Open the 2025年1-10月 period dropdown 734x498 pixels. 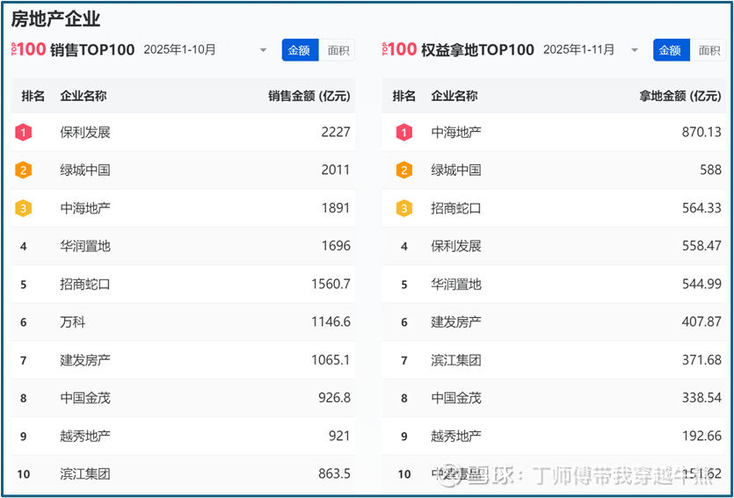[205, 49]
